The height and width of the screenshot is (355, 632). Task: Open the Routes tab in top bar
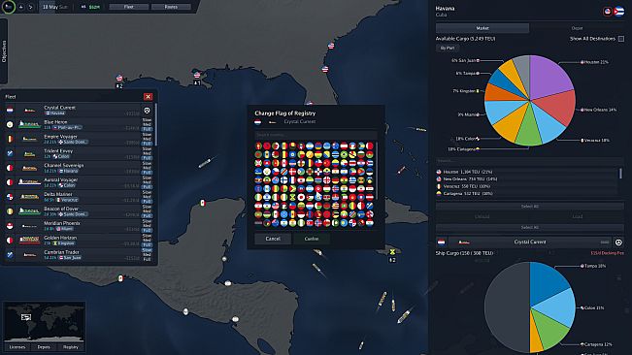click(x=171, y=7)
